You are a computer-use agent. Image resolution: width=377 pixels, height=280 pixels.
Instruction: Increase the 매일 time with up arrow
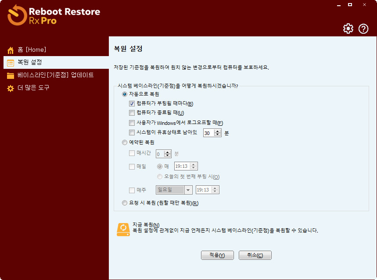194,164
